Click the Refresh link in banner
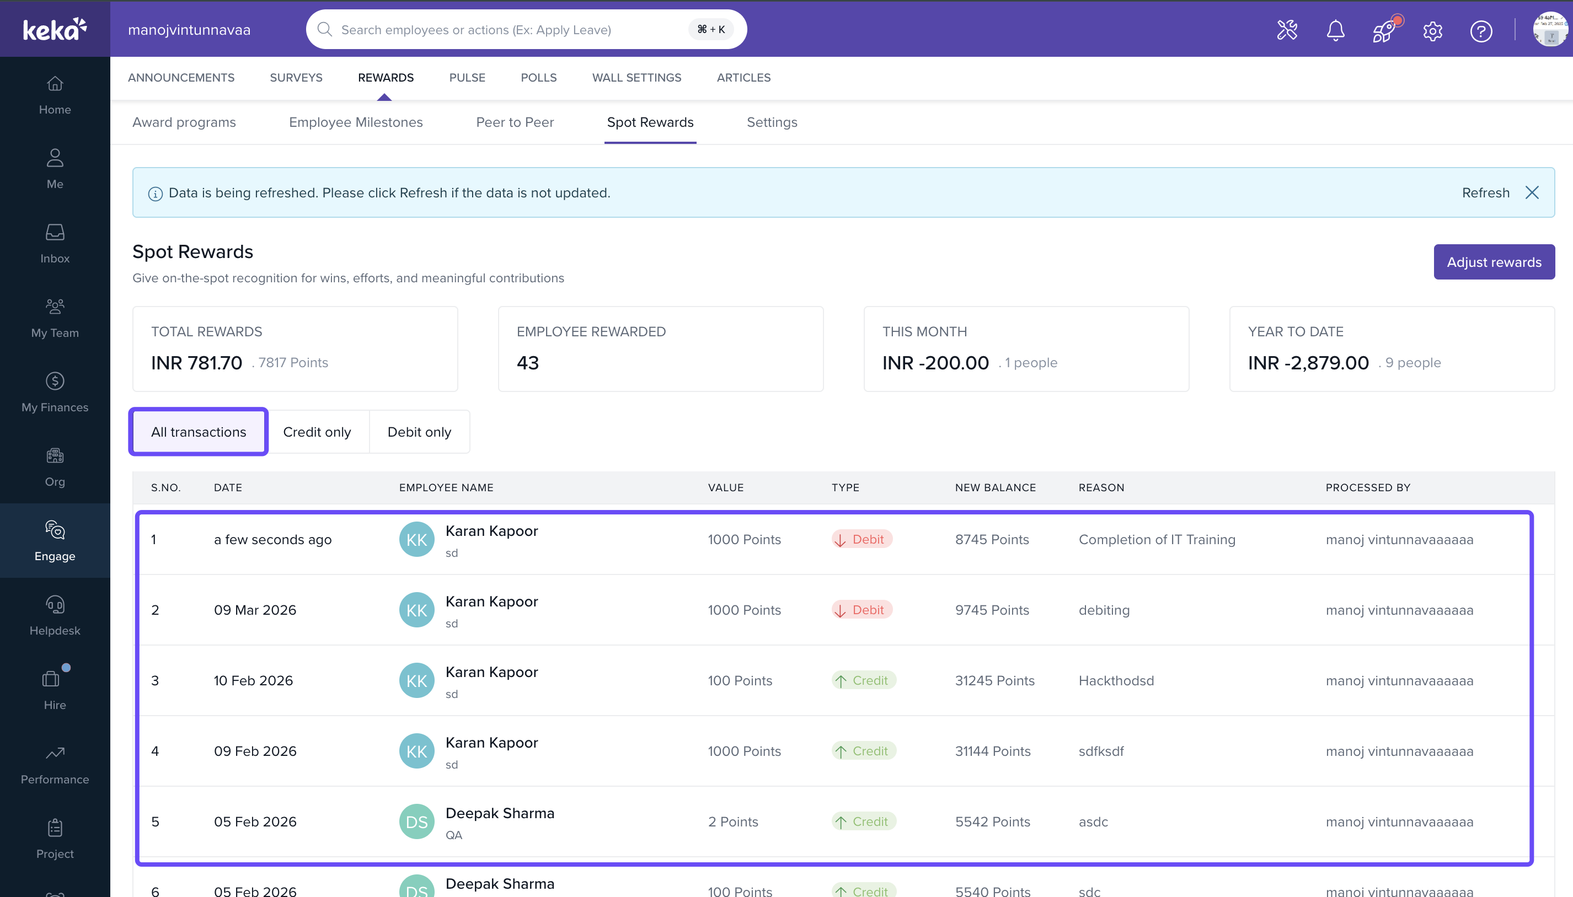Viewport: 1573px width, 897px height. [x=1485, y=193]
